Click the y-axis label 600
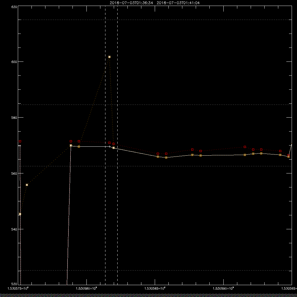 [14, 62]
